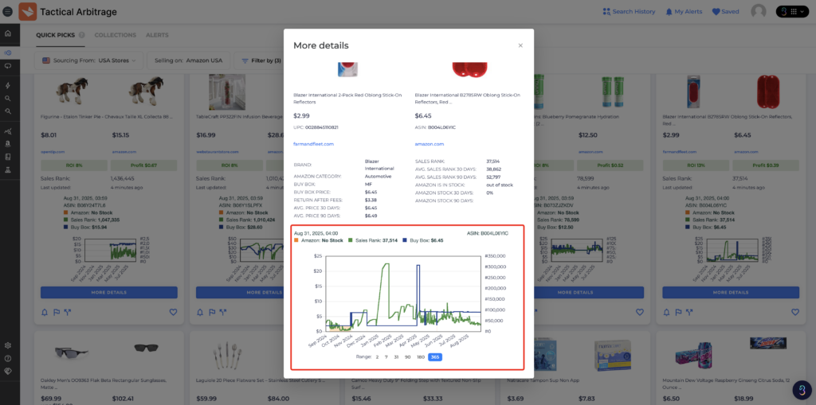This screenshot has width=816, height=405.
Task: Open the loop-arrow sidebar icon below Quick Picks
Action: click(x=8, y=66)
